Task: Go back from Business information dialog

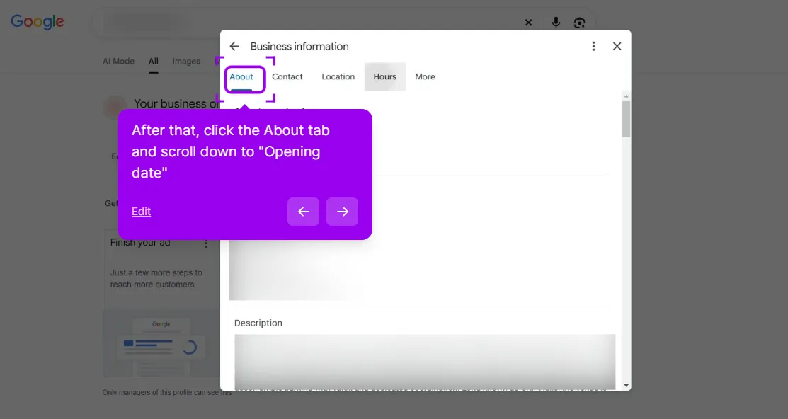Action: pos(234,46)
